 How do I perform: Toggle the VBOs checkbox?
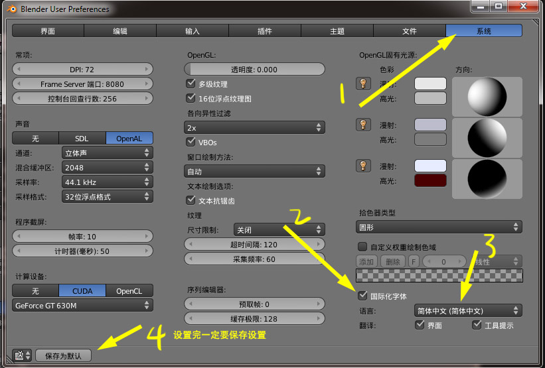pyautogui.click(x=191, y=142)
